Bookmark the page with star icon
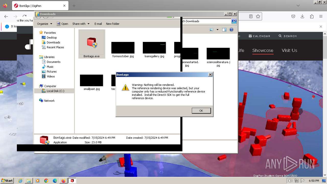This screenshot has height=184, width=327. click(x=258, y=16)
